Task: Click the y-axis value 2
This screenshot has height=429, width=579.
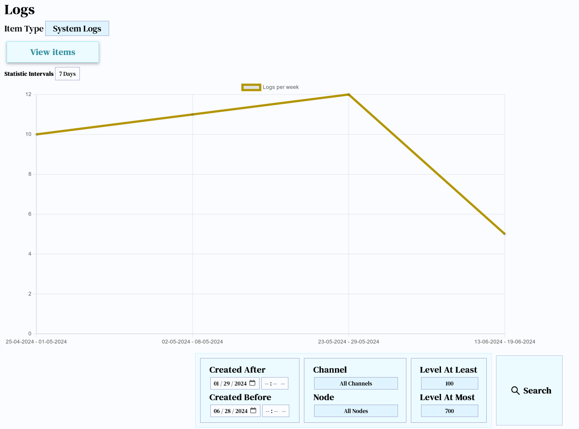Action: [30, 294]
